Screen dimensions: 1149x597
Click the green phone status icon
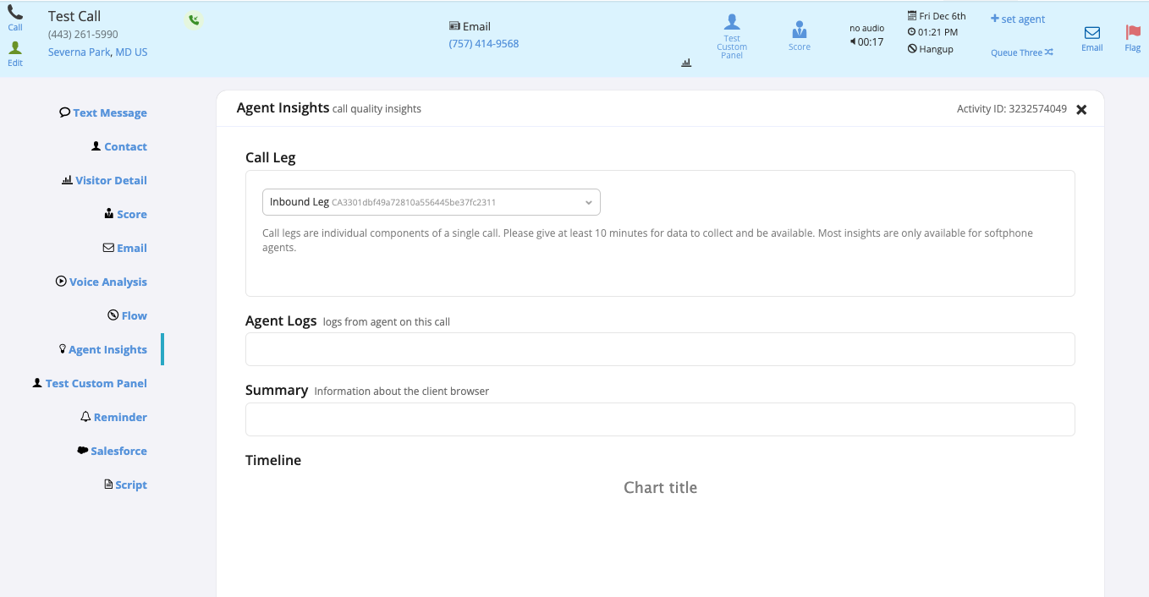pyautogui.click(x=194, y=20)
